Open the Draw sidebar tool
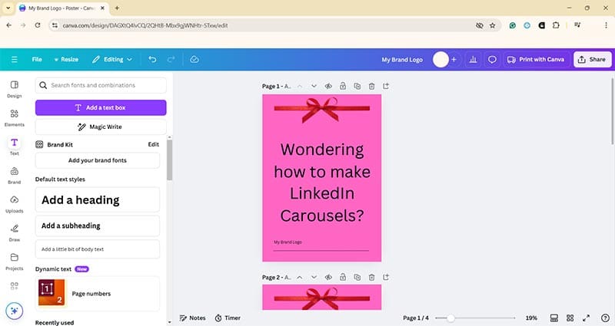The width and height of the screenshot is (615, 326). pos(14,233)
